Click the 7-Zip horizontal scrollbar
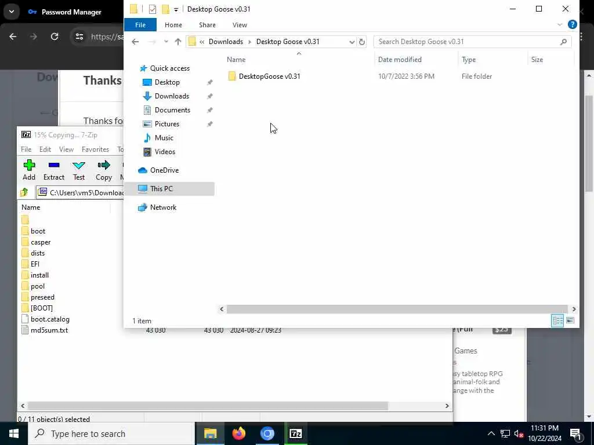 208,406
